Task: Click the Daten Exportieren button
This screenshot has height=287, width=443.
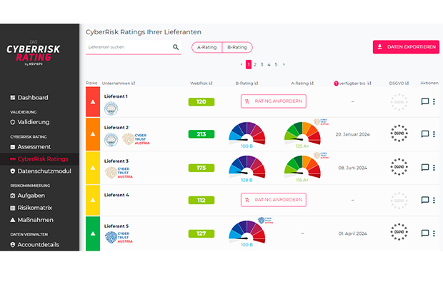Action: click(x=405, y=47)
